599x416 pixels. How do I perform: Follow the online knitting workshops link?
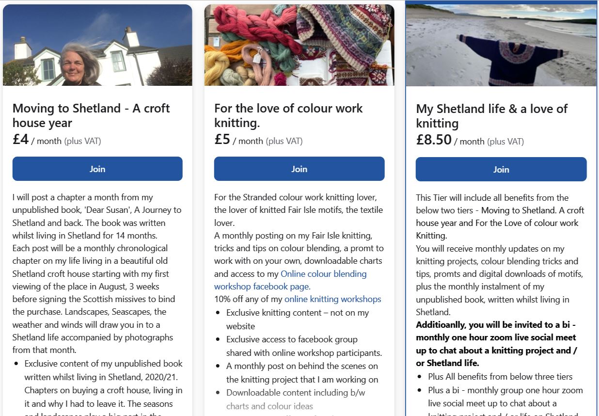click(332, 299)
